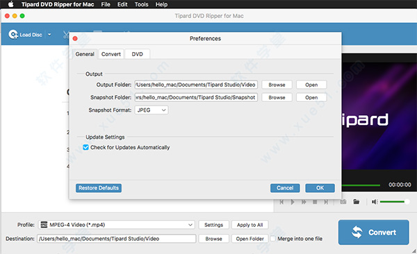417x254 pixels.
Task: Click the Load Disc icon in toolbar
Action: click(x=13, y=35)
